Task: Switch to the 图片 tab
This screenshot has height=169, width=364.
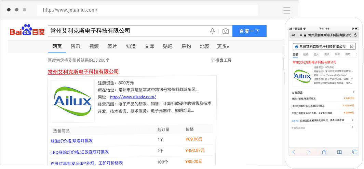Action: click(112, 46)
